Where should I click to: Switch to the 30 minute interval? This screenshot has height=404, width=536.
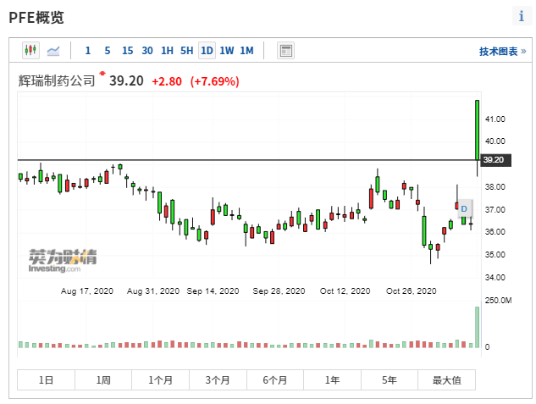[147, 51]
